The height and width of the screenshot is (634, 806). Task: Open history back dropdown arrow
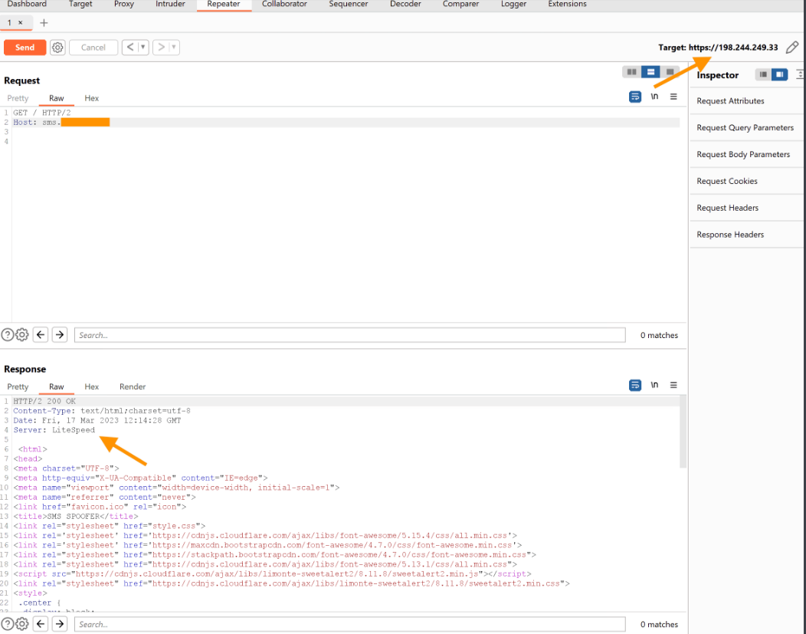click(x=143, y=48)
